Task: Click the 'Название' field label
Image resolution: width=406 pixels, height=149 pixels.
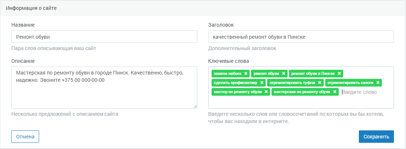Action: [x=23, y=25]
